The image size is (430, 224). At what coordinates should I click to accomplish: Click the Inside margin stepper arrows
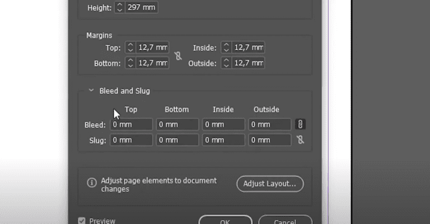tap(226, 48)
